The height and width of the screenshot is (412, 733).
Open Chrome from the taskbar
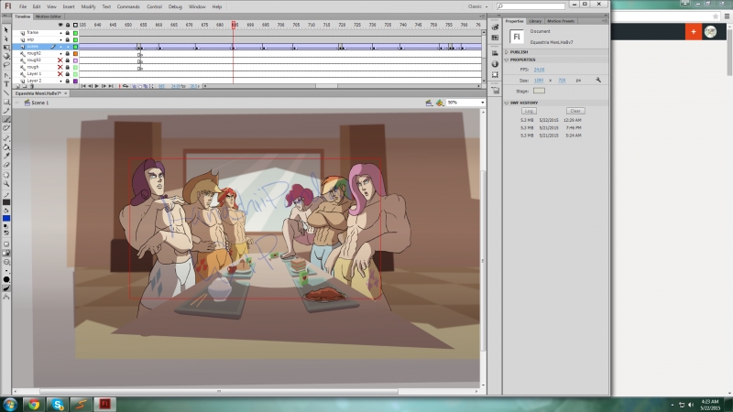[34, 404]
